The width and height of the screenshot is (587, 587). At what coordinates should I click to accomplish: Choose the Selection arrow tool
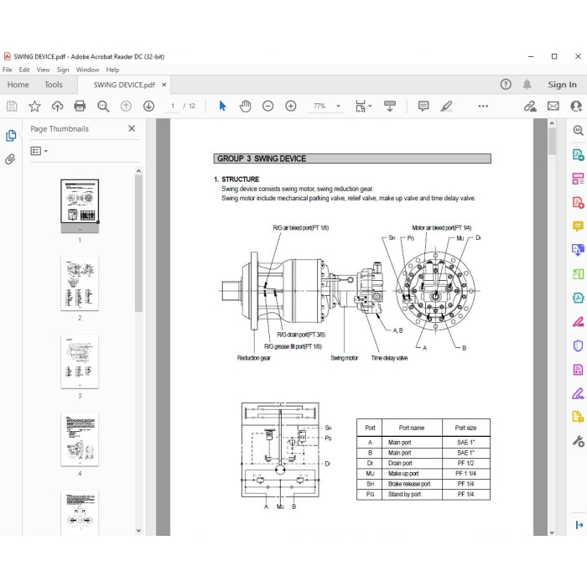point(222,106)
